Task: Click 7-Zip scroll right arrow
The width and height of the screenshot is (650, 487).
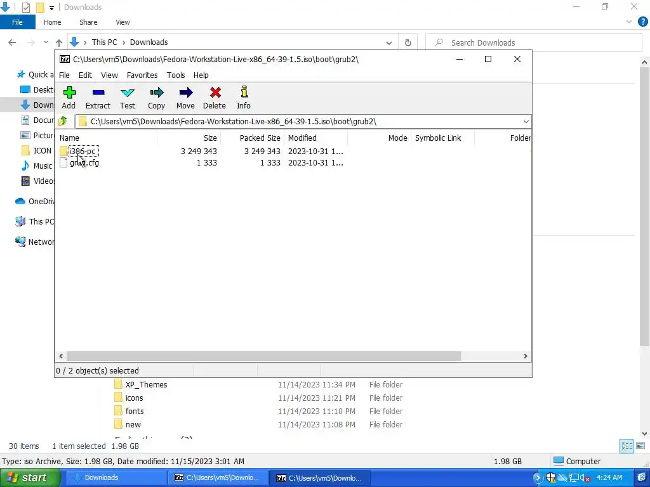Action: click(x=525, y=356)
